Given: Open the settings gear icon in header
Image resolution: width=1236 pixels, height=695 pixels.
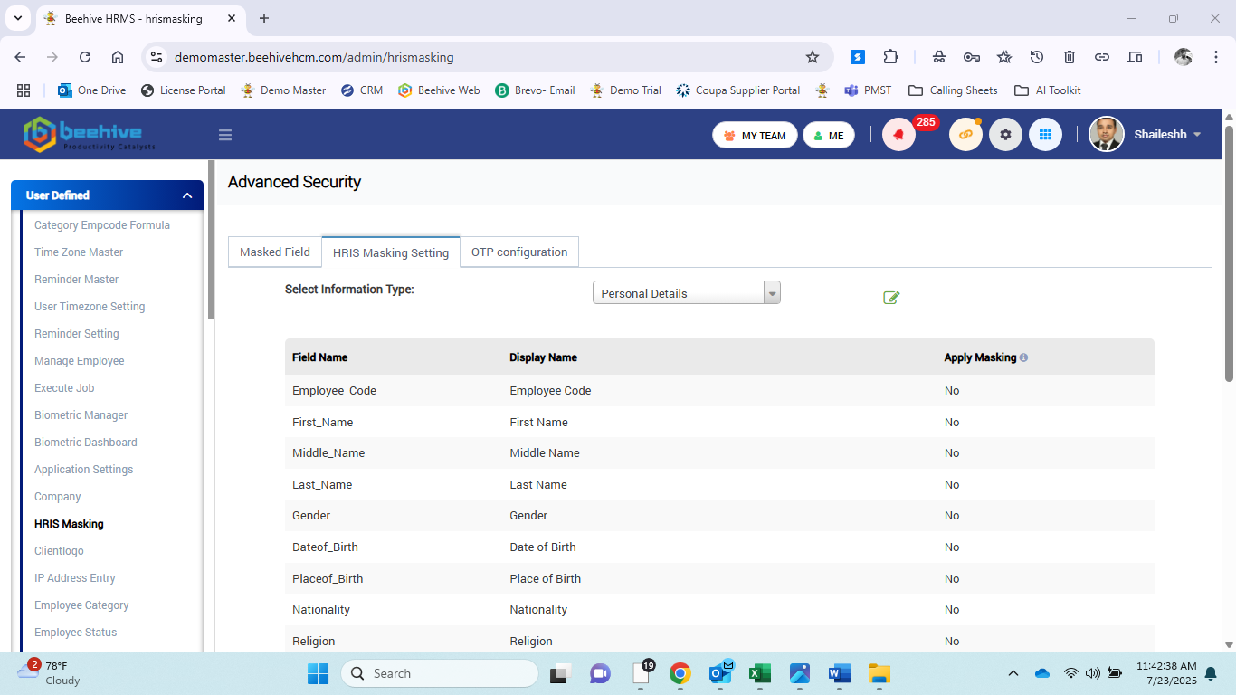Looking at the screenshot, I should [x=1005, y=135].
